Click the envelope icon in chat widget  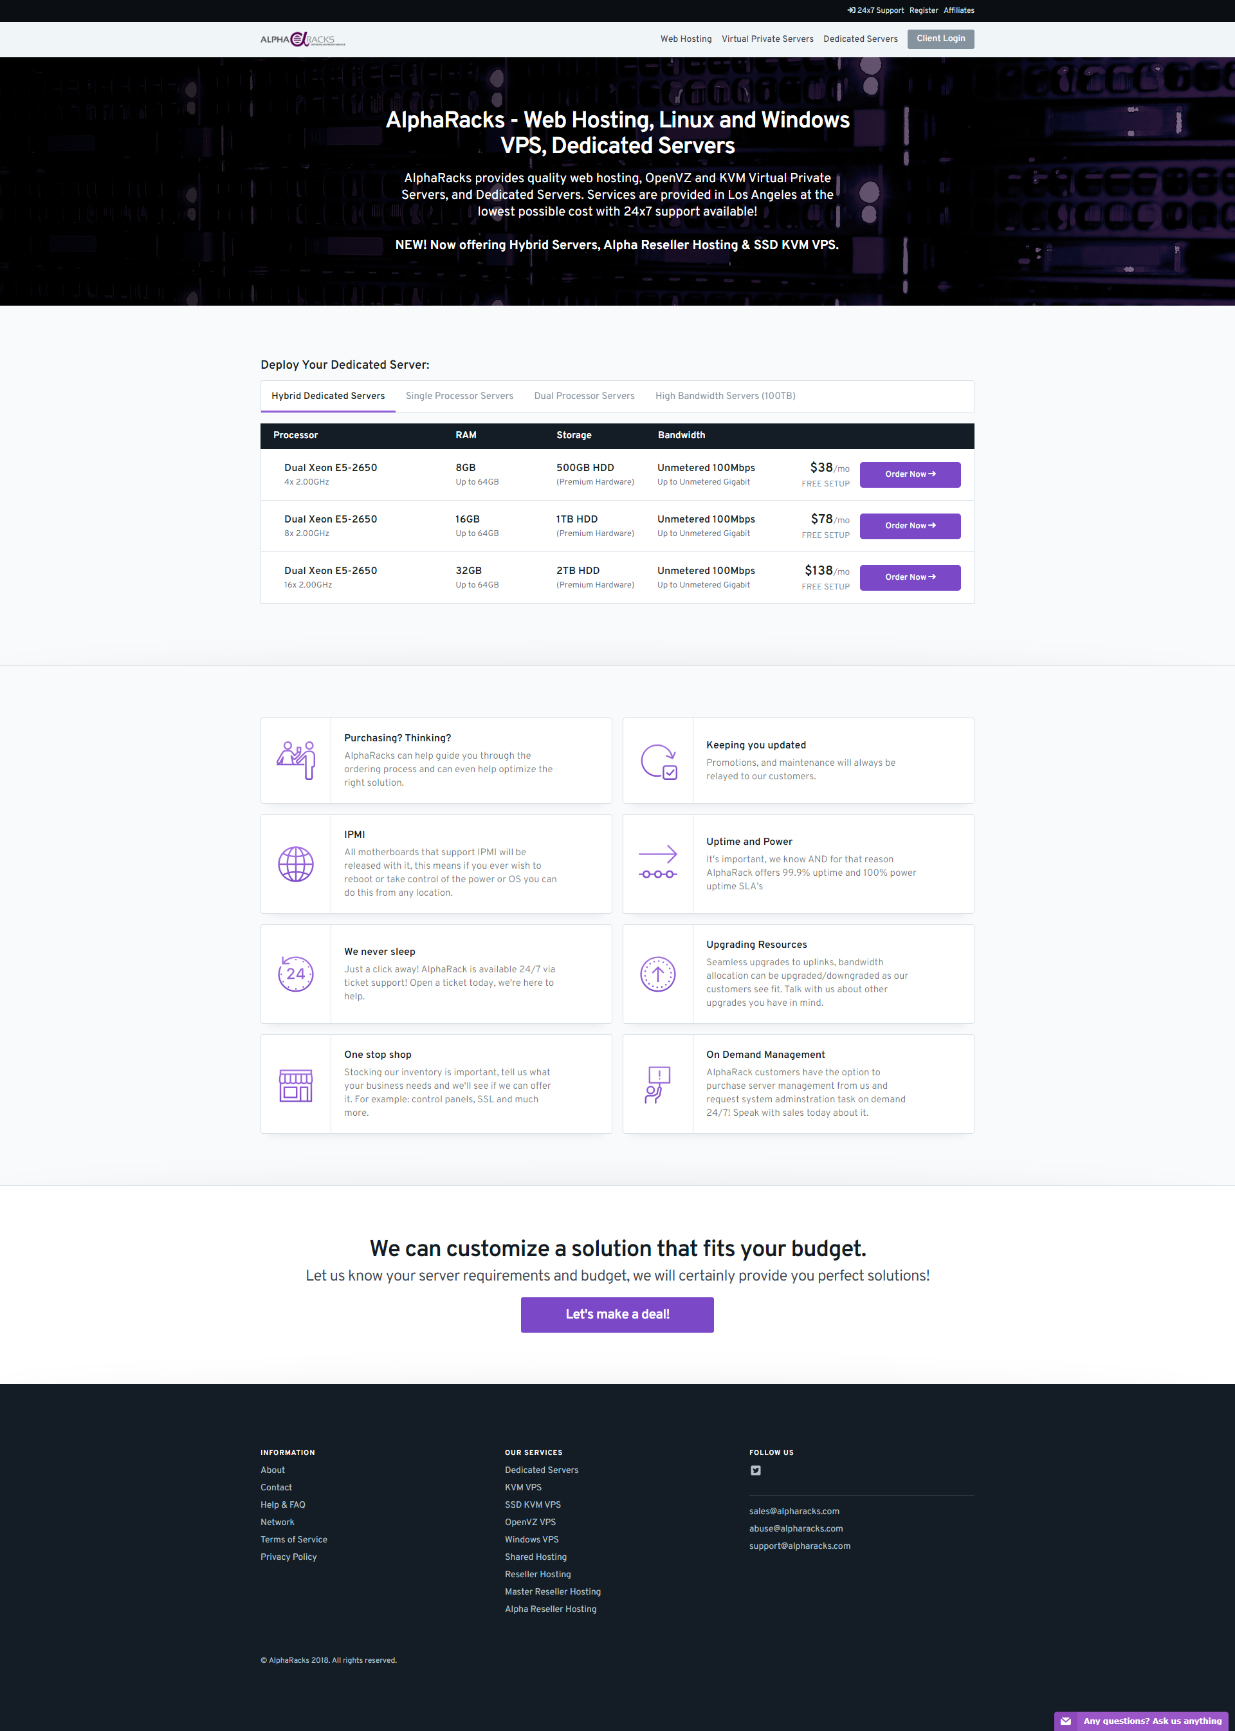coord(1065,1721)
